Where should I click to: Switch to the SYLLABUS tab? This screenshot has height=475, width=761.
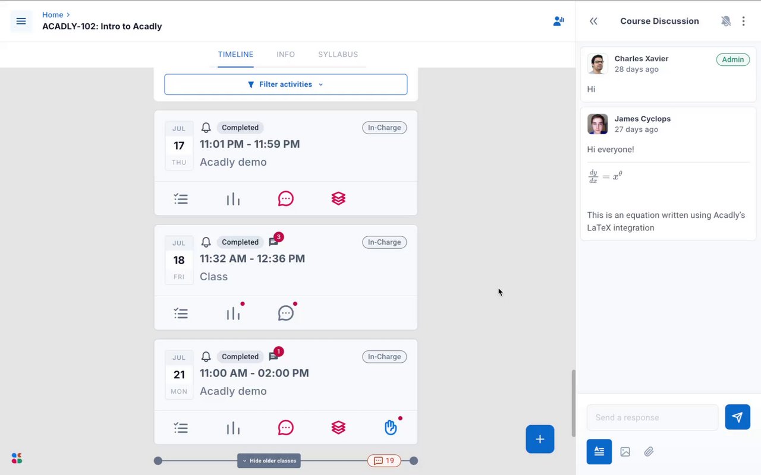pos(338,55)
